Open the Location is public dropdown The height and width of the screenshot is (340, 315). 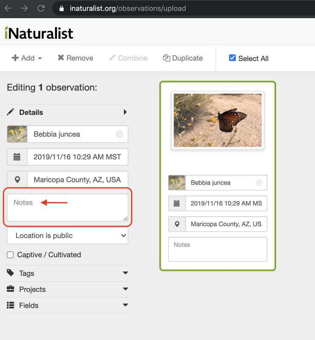tap(67, 236)
